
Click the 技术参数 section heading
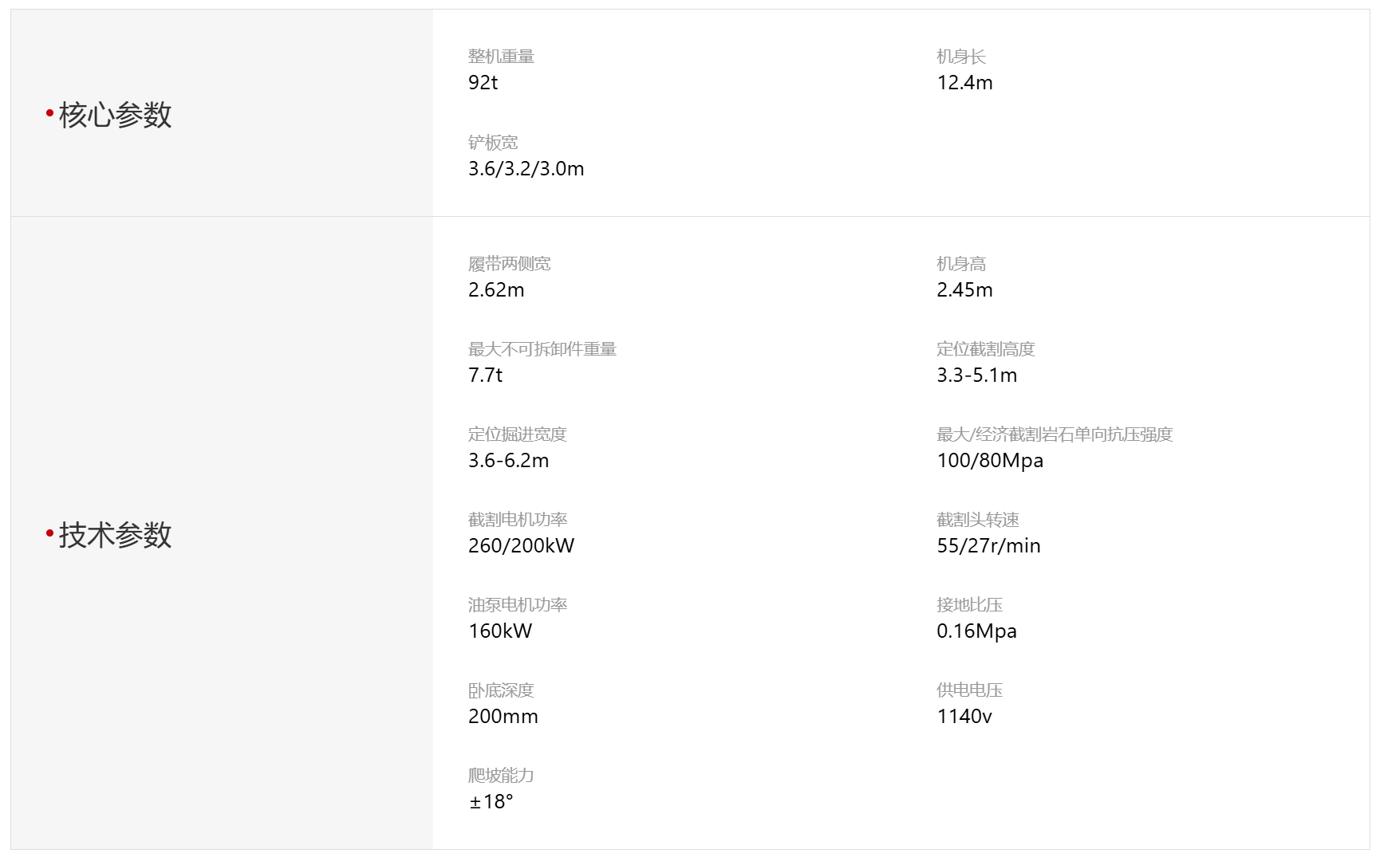(x=115, y=535)
